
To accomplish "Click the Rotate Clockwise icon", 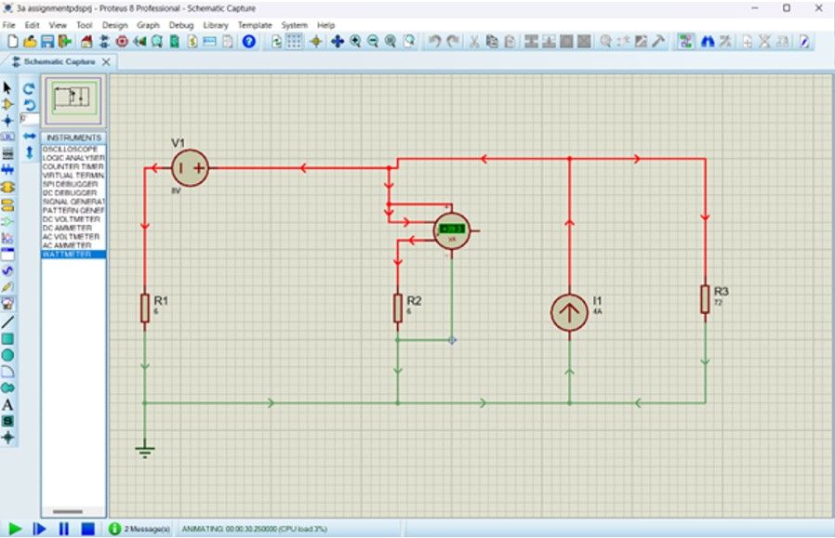I will [29, 88].
